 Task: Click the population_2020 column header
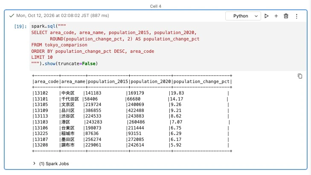(x=151, y=82)
